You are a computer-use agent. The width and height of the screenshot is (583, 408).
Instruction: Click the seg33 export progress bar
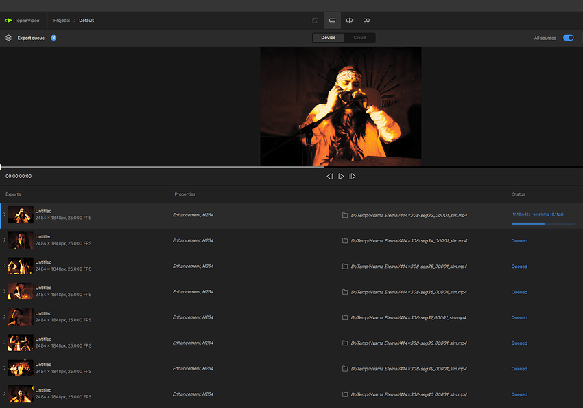(x=543, y=224)
